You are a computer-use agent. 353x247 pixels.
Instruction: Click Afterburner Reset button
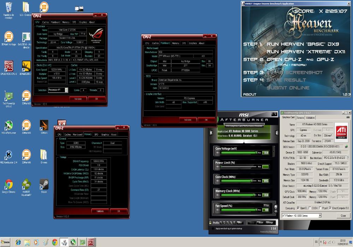[260, 223]
